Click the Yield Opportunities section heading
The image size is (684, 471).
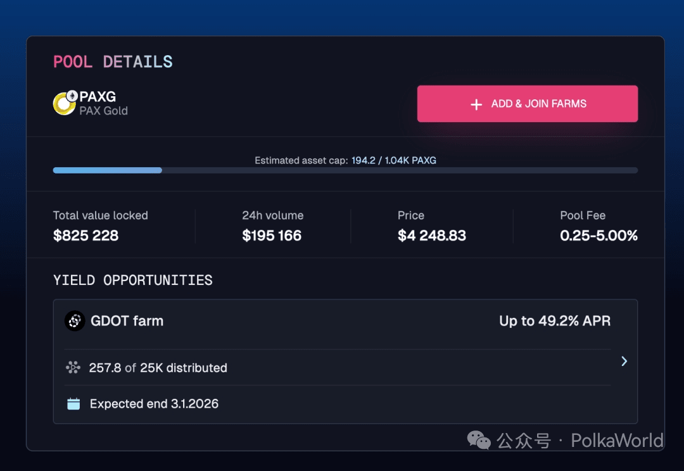133,280
